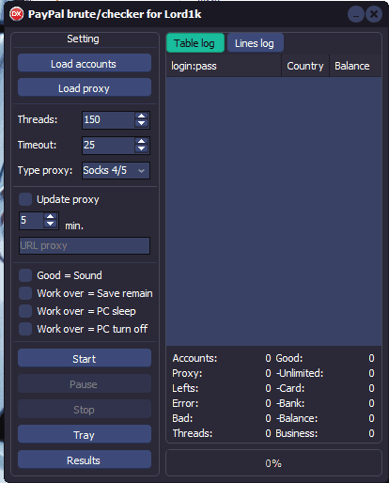Increase update interval minutes with up arrow
The image size is (389, 483).
point(51,216)
